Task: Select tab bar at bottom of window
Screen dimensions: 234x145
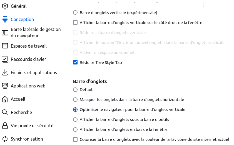Action: [x=75, y=130]
